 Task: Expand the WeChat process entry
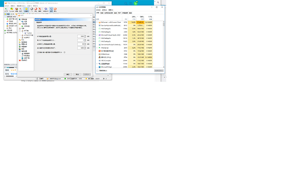tap(98, 48)
